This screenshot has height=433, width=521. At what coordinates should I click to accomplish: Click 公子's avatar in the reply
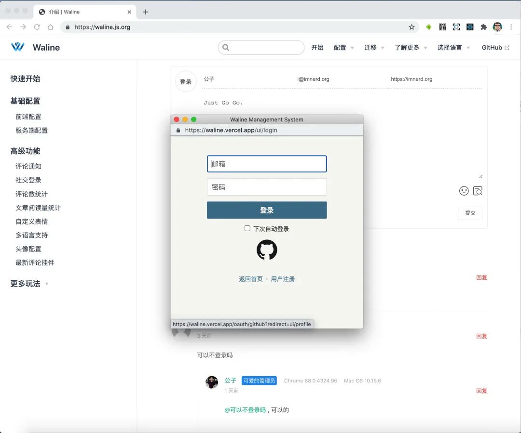(x=212, y=382)
